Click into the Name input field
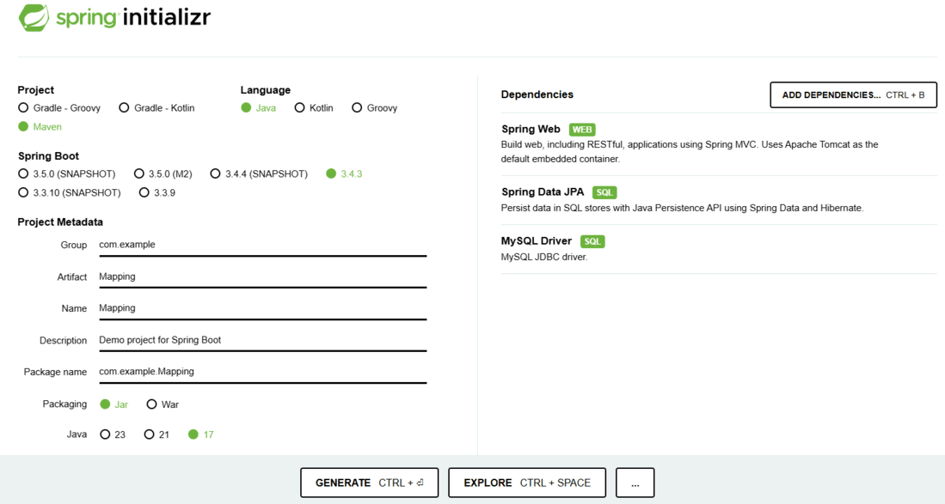The image size is (945, 504). pyautogui.click(x=263, y=308)
